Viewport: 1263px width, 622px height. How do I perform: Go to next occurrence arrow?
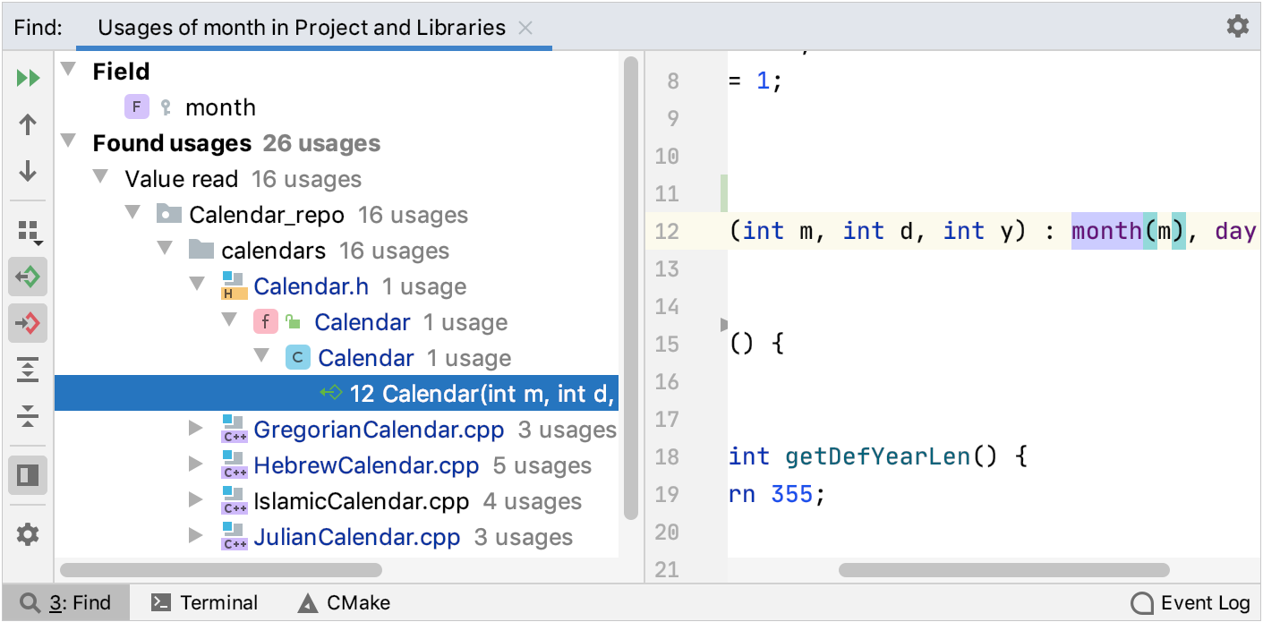[x=29, y=170]
